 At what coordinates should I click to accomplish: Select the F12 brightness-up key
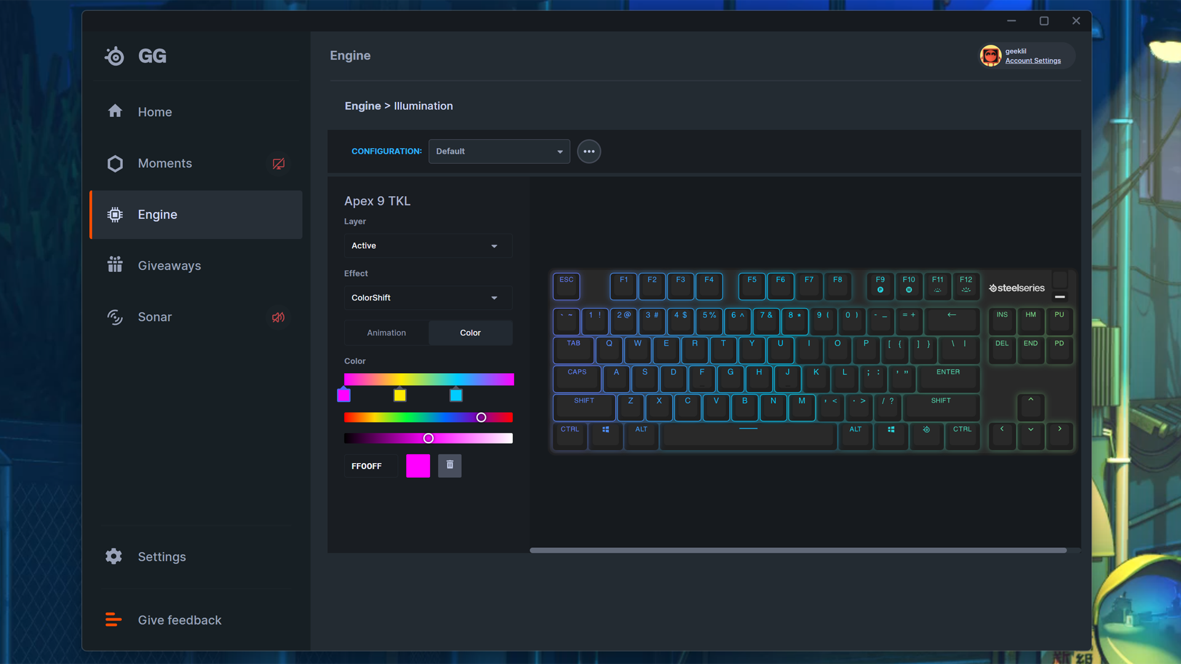(x=966, y=286)
